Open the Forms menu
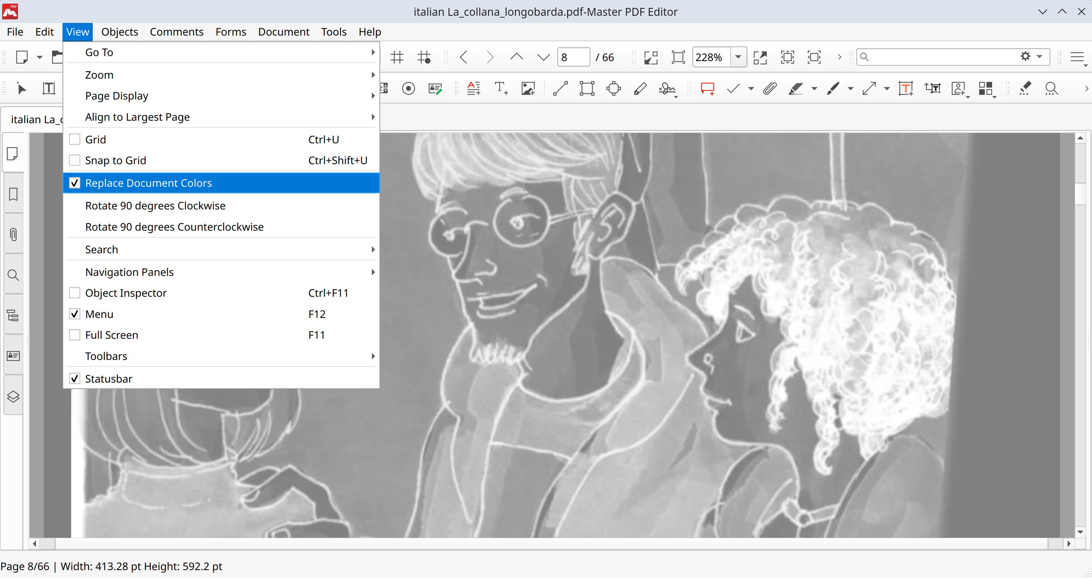Viewport: 1092px width, 578px height. tap(231, 32)
